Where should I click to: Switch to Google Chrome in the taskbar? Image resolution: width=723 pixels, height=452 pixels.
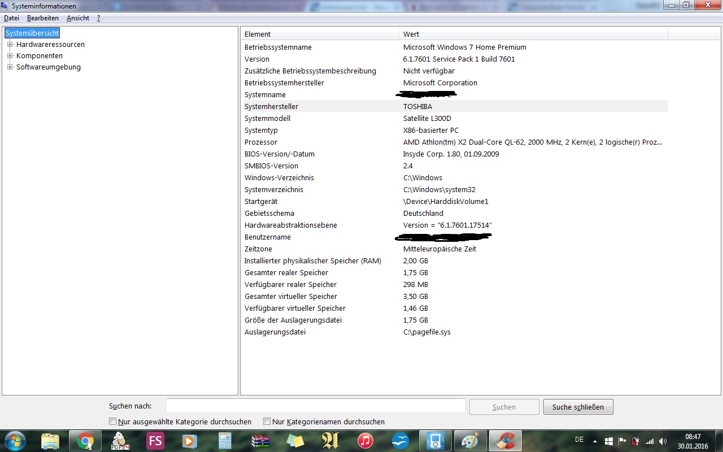tap(86, 441)
